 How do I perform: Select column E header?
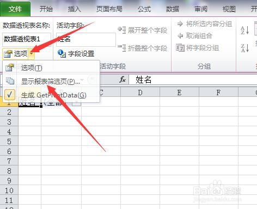[x=179, y=93]
